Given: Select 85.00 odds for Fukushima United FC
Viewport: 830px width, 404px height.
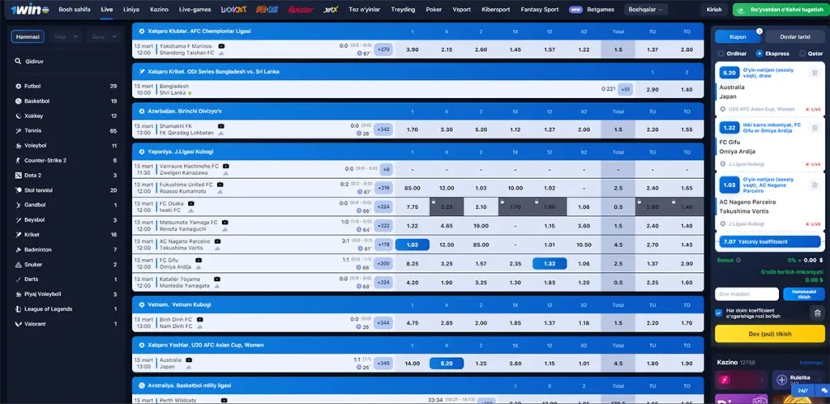Looking at the screenshot, I should click(412, 188).
